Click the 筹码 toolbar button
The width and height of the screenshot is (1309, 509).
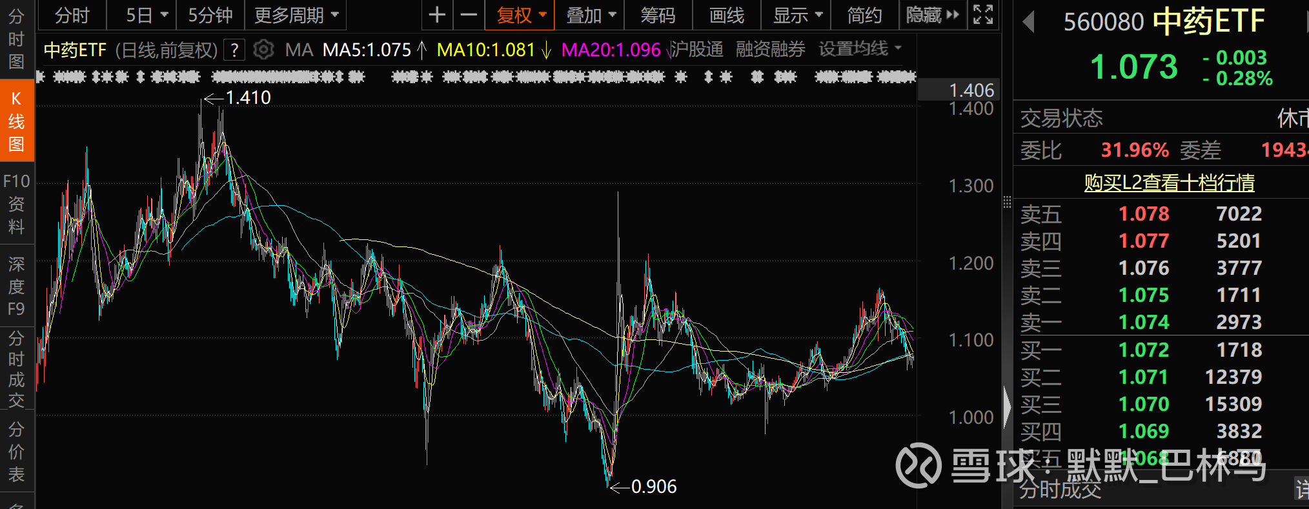pos(658,15)
